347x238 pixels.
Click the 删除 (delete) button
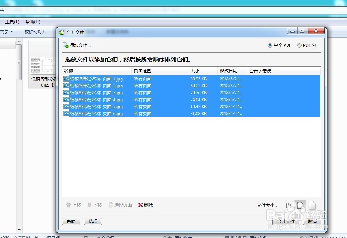145,205
